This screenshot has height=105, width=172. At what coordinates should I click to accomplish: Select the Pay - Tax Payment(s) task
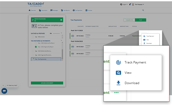pyautogui.click(x=46, y=59)
